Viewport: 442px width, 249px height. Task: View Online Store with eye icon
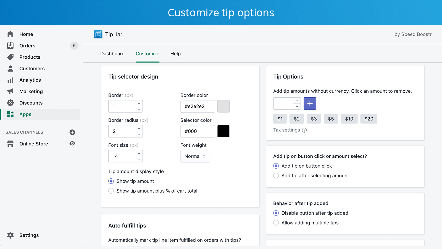tap(72, 144)
